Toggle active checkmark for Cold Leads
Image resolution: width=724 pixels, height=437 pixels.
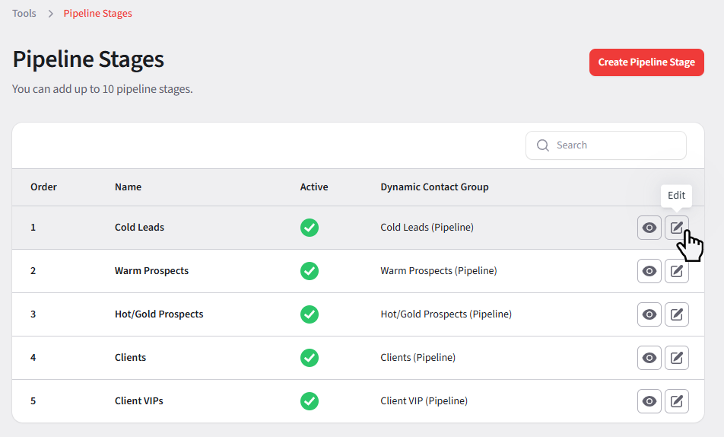click(x=309, y=228)
